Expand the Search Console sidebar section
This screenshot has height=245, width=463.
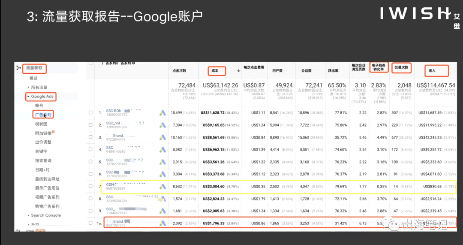point(28,215)
